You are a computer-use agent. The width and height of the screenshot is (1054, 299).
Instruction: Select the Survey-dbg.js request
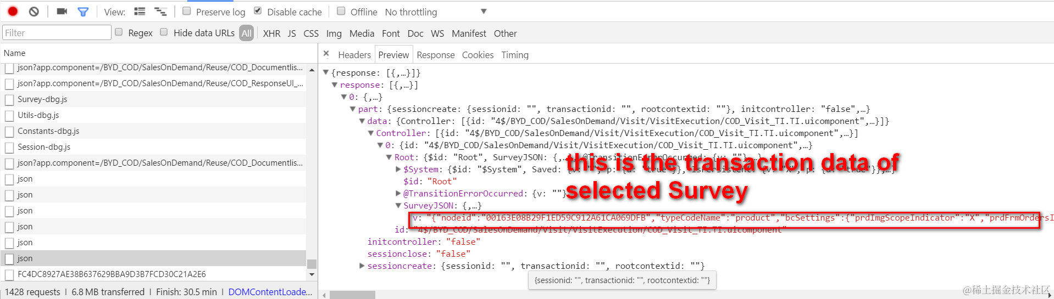point(154,99)
